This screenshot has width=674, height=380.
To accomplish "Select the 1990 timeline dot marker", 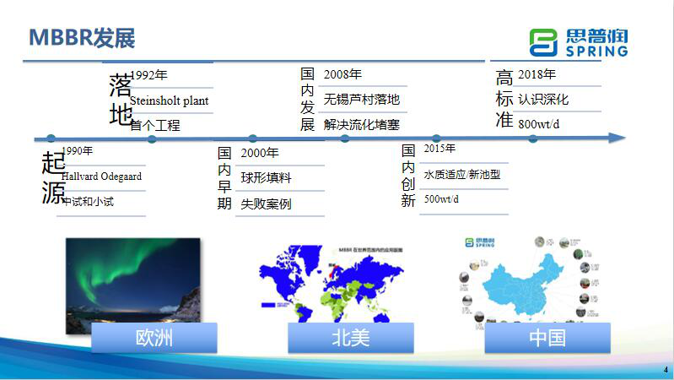I will 51,138.
